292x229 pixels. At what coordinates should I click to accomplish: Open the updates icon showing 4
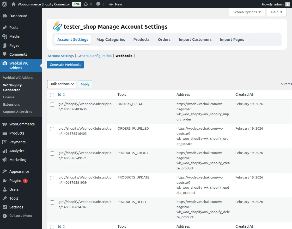[86, 4]
